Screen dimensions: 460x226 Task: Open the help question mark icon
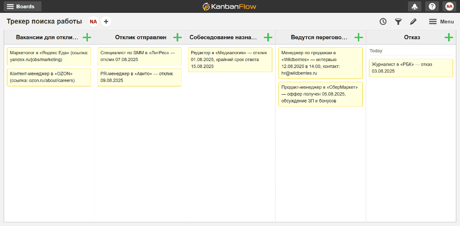432,6
